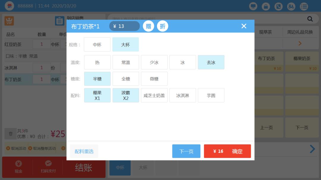
Task: Confirm selection with red 确定 button
Action: tap(227, 151)
